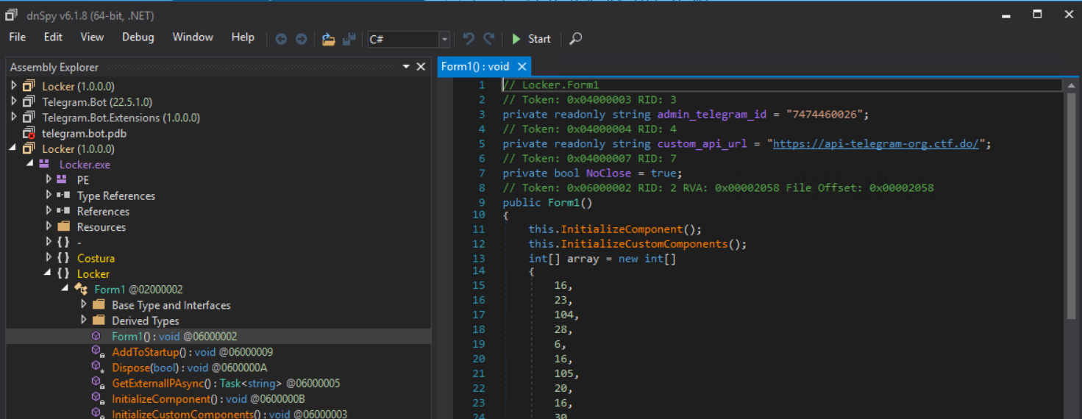Follow the api-telegram-org.ctf.do URL link
This screenshot has width=1082, height=419.
click(876, 144)
